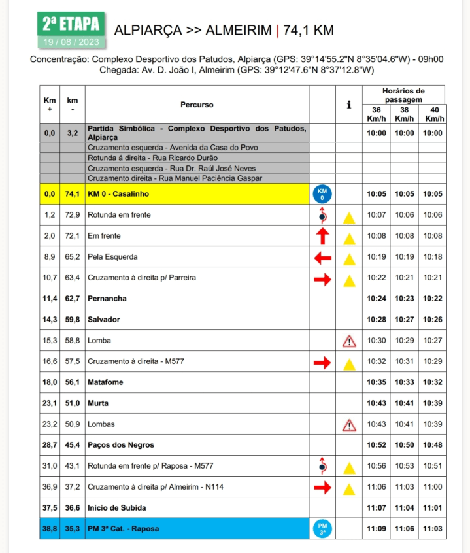Viewport: 470px width, 553px height.
Task: Click the blue KM 0 circle icon
Action: click(x=322, y=194)
